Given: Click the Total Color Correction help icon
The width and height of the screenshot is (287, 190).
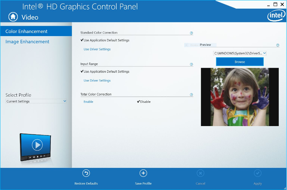Looking at the screenshot, I should pyautogui.click(x=191, y=95).
